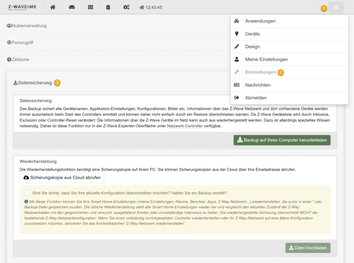The width and height of the screenshot is (354, 263).
Task: Click the Meine Einstellungen user icon
Action: 236,59
